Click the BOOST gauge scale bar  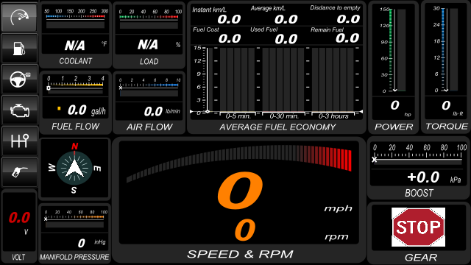(419, 155)
